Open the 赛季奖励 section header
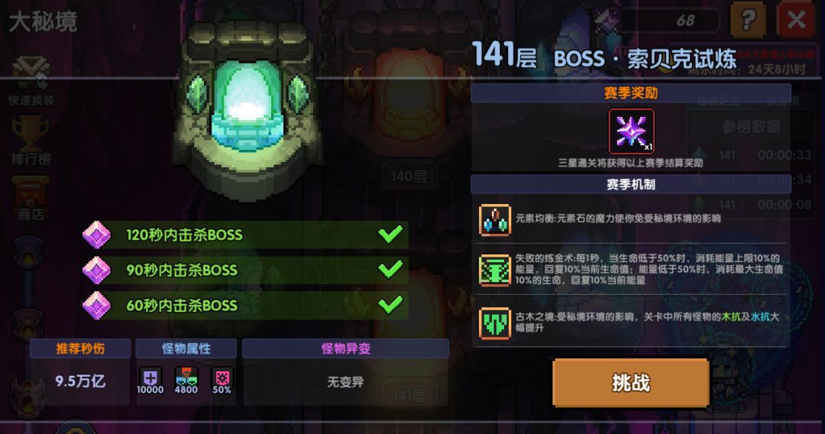Screen dimensions: 825x434 coord(631,93)
